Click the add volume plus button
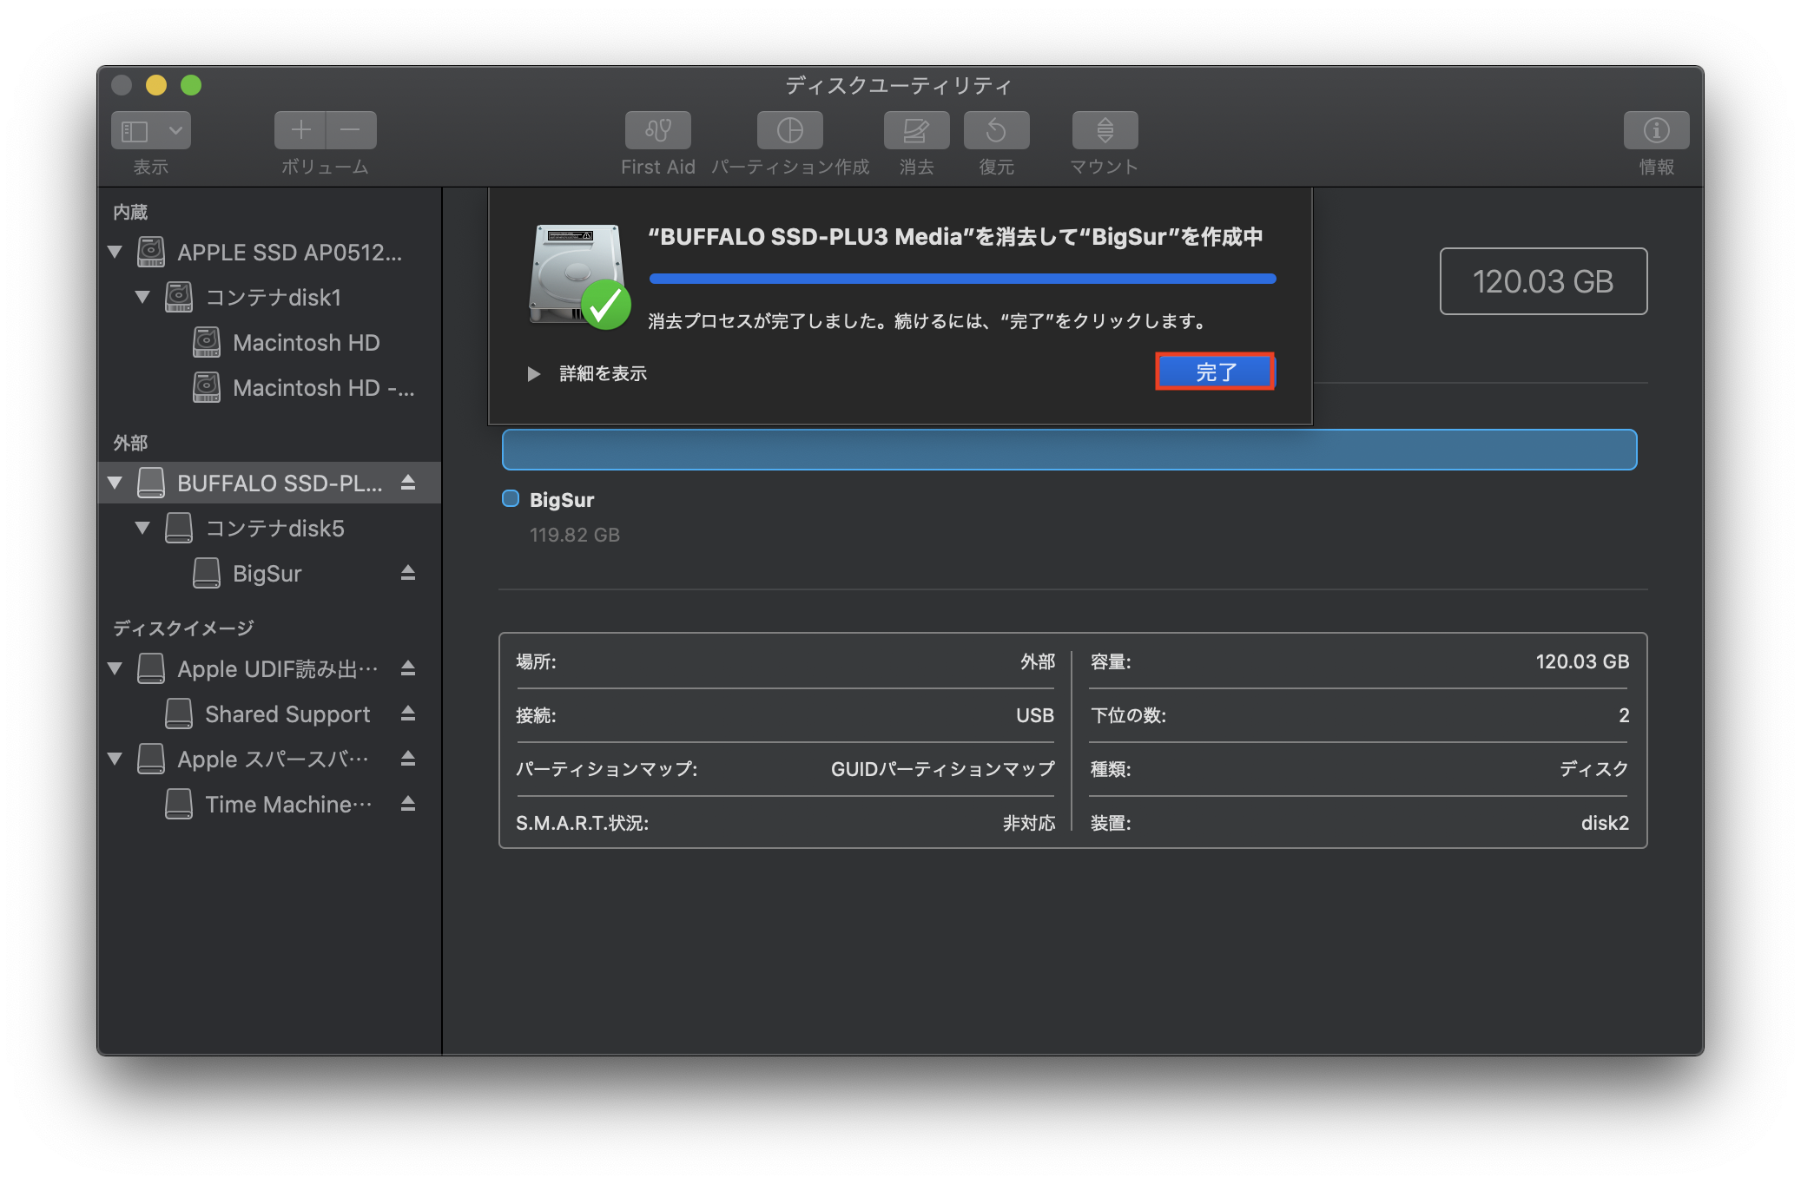Viewport: 1801px width, 1184px height. tap(300, 130)
